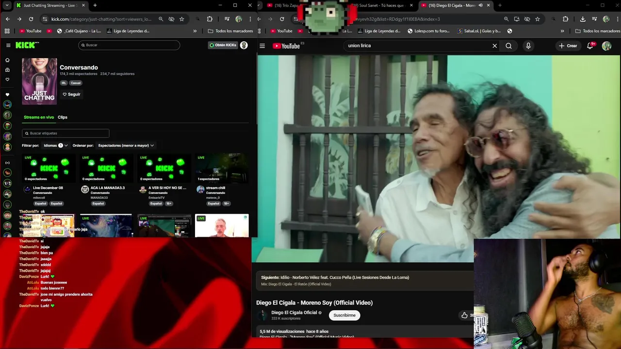Open zoom magnifier icon in Kick address bar
This screenshot has height=349, width=621.
161,19
